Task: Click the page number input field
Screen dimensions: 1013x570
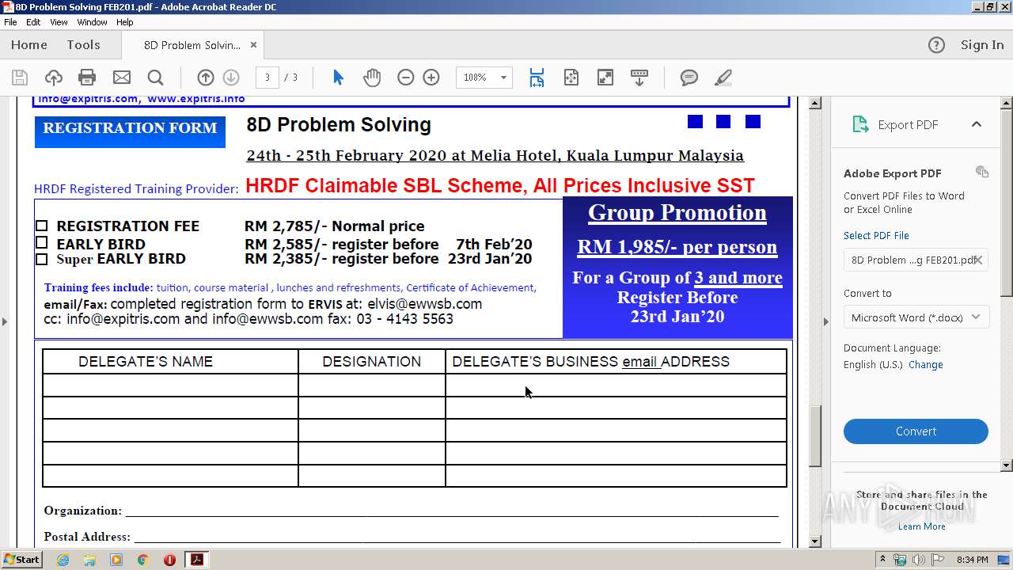Action: pos(267,78)
